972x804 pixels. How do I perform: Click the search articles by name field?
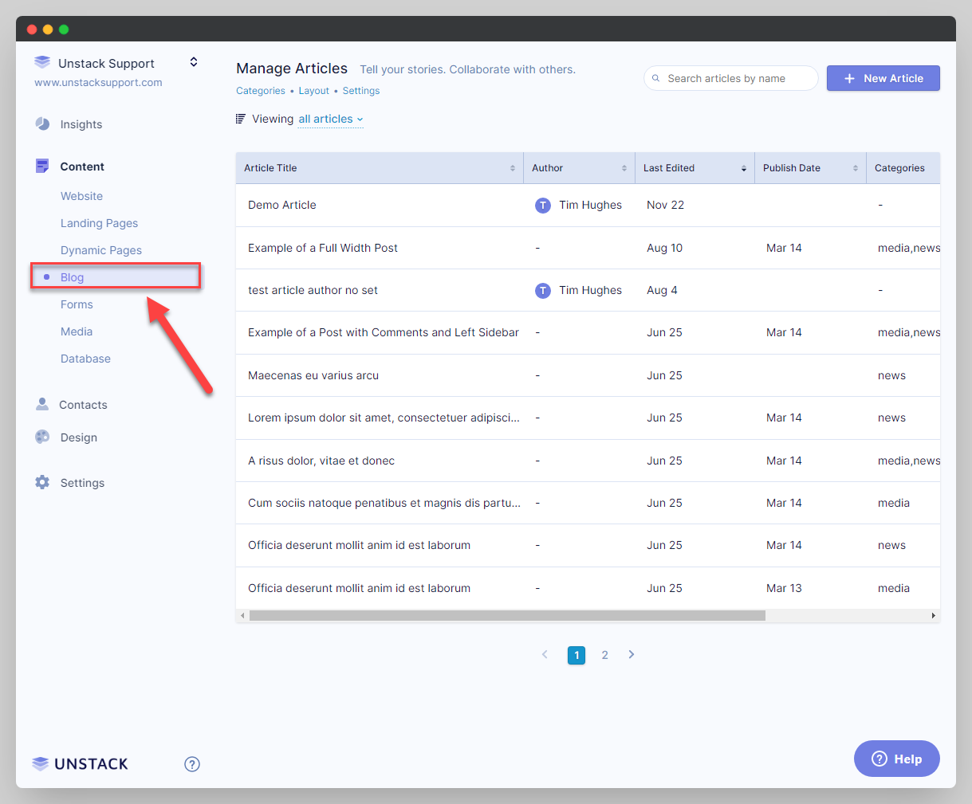pos(730,78)
